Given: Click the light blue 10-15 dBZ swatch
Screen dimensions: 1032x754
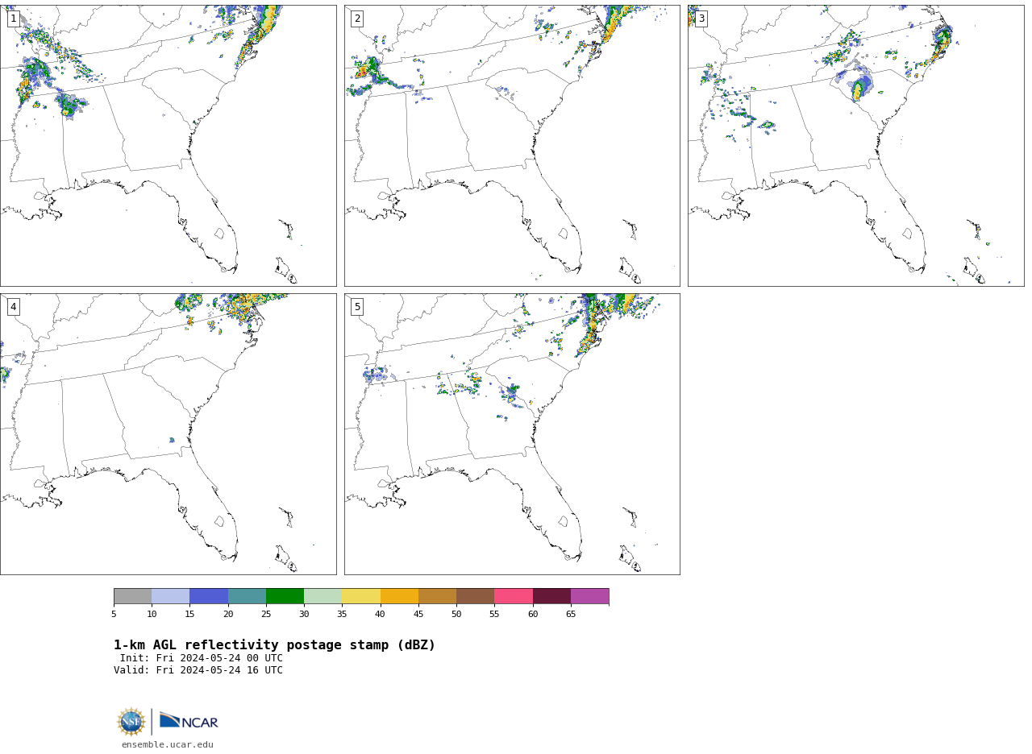Looking at the screenshot, I should [171, 596].
